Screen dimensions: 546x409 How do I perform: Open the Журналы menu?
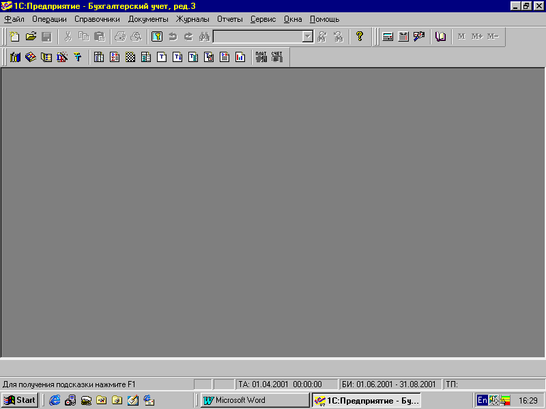coord(192,20)
